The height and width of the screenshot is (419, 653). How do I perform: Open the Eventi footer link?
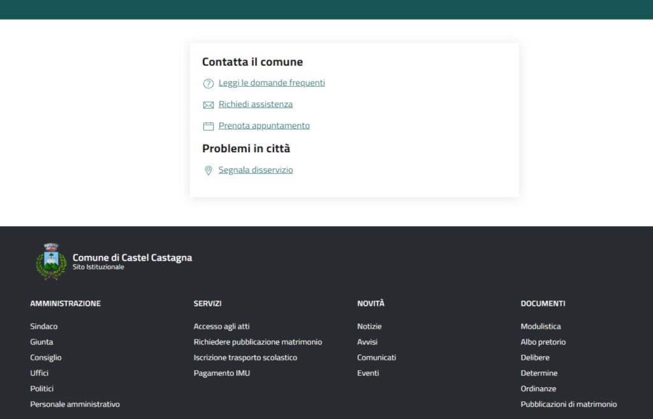pyautogui.click(x=368, y=373)
